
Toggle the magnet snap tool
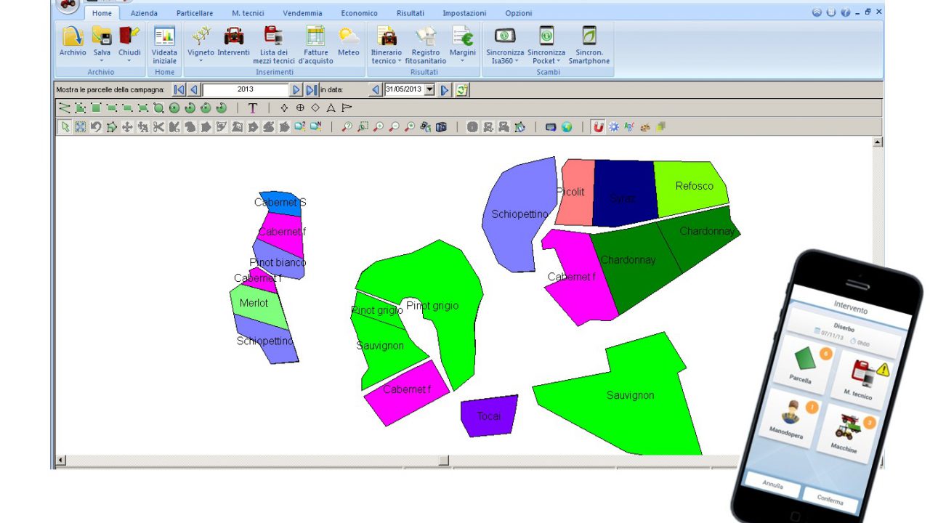pyautogui.click(x=598, y=127)
